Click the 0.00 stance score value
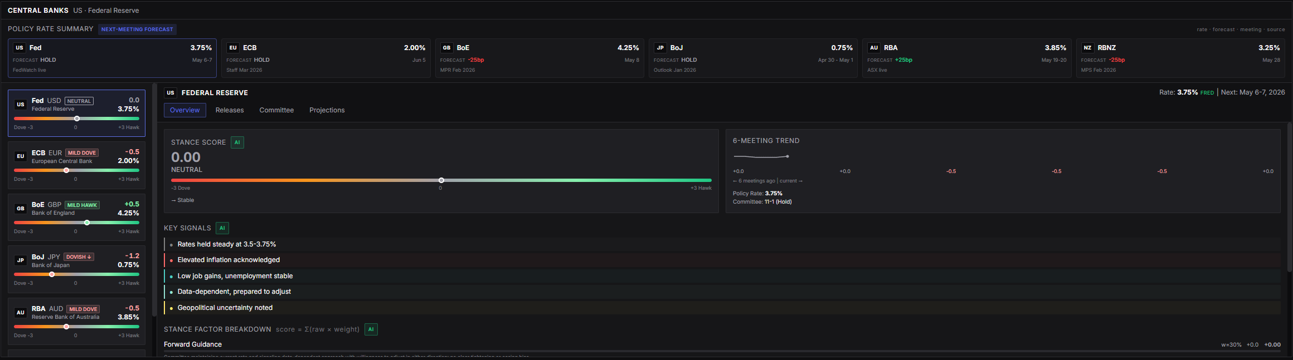The image size is (1293, 360). click(x=186, y=157)
